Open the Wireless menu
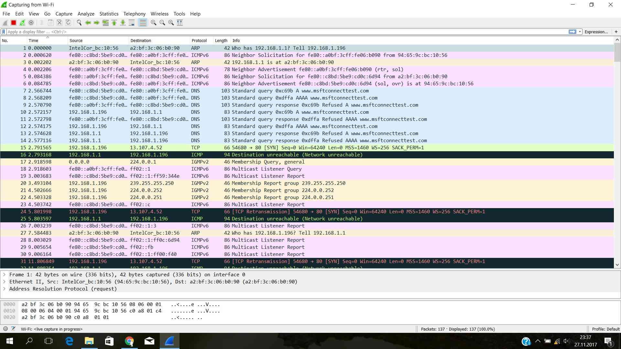This screenshot has width=621, height=349. [x=159, y=14]
